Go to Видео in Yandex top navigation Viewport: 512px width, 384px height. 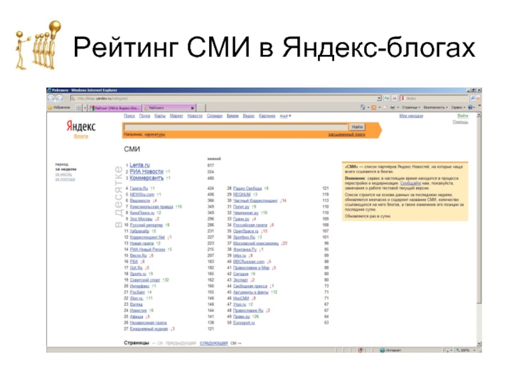(x=248, y=116)
